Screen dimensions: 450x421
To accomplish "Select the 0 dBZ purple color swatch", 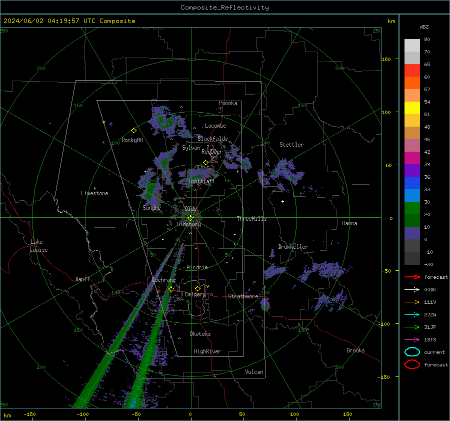I will (412, 233).
